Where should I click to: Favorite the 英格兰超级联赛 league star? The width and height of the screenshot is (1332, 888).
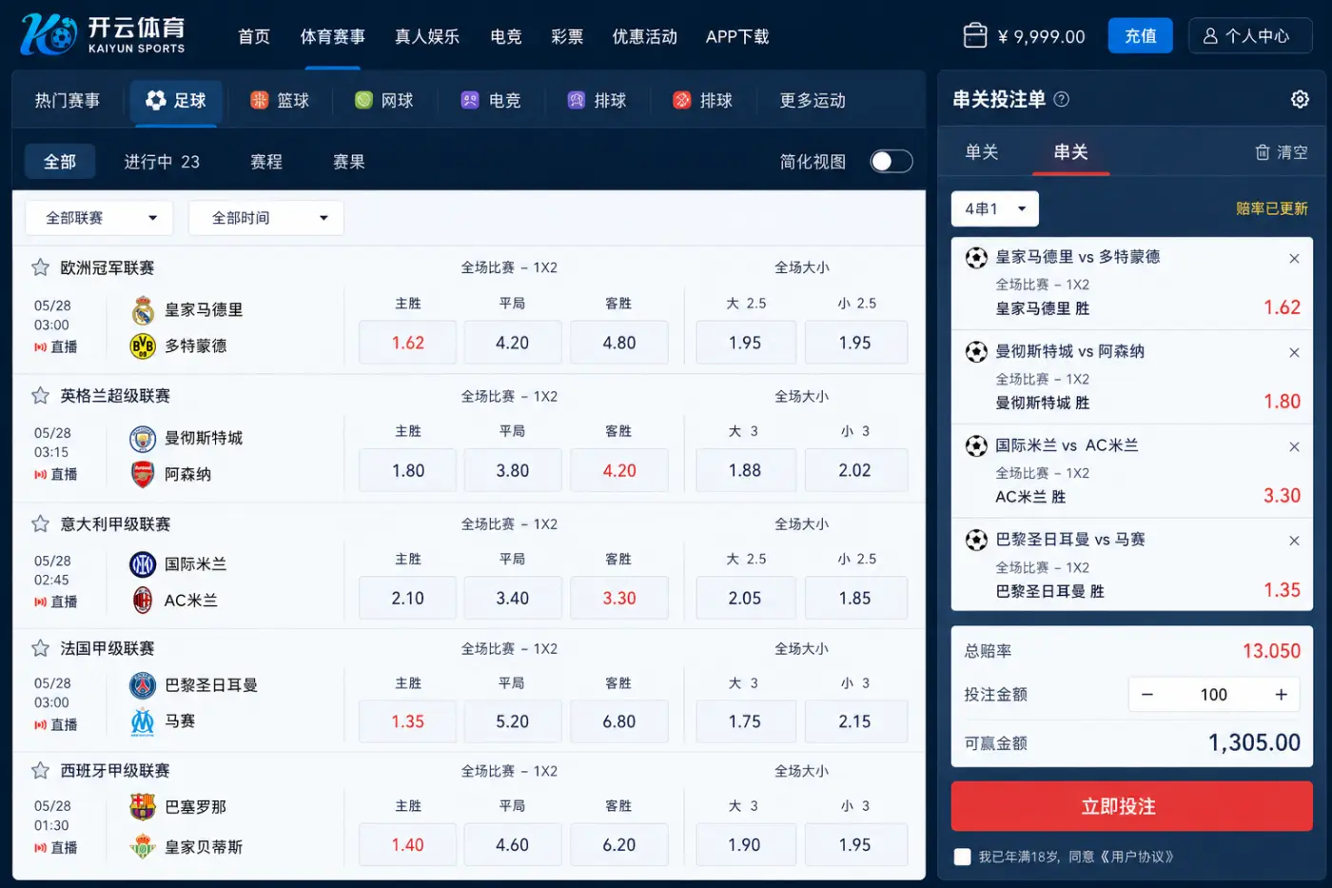click(x=40, y=395)
